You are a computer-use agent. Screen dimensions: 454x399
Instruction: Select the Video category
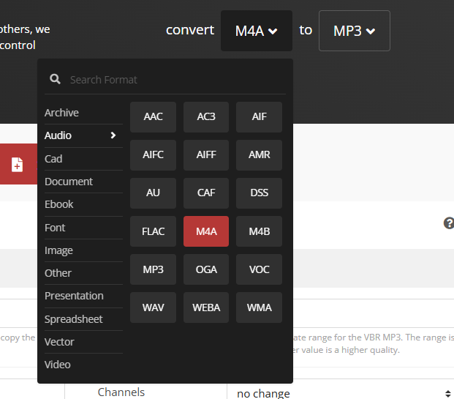click(58, 365)
